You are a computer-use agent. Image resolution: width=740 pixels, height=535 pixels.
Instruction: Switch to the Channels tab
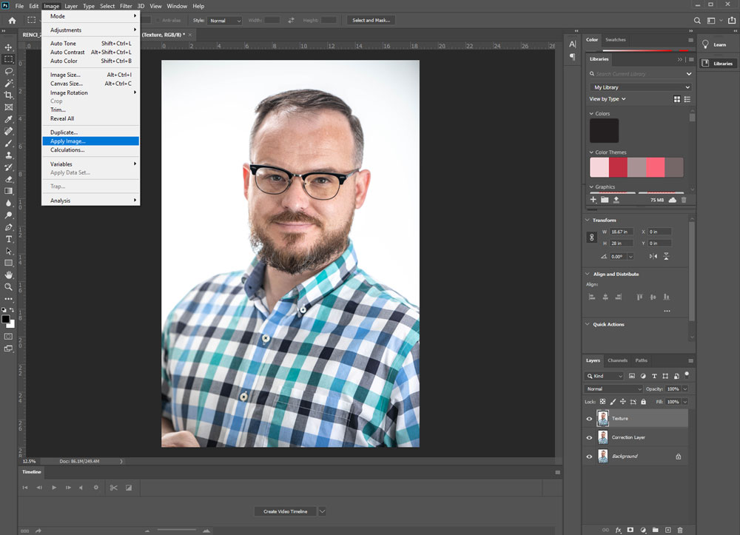[x=617, y=360]
